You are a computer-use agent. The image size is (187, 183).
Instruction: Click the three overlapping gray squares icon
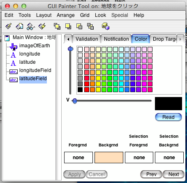[x=90, y=26]
